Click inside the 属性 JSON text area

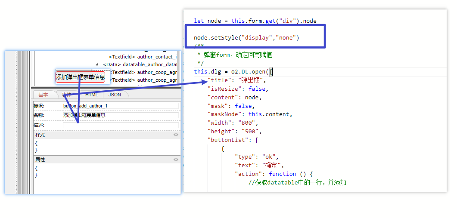point(103,171)
